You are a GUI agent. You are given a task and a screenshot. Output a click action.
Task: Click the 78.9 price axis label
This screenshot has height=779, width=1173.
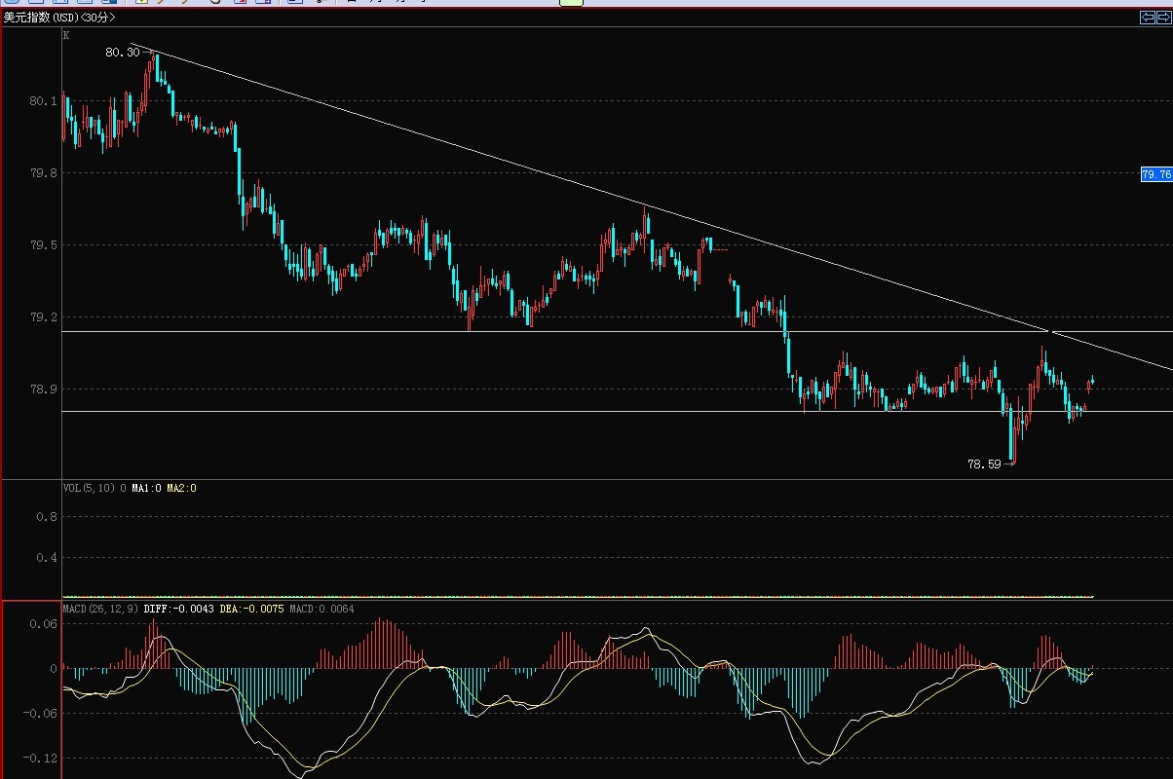(43, 389)
